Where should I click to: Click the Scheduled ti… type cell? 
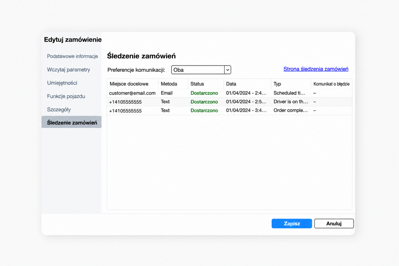pos(289,93)
